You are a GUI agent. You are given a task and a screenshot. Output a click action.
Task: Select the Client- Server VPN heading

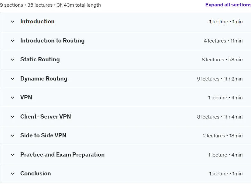45,117
